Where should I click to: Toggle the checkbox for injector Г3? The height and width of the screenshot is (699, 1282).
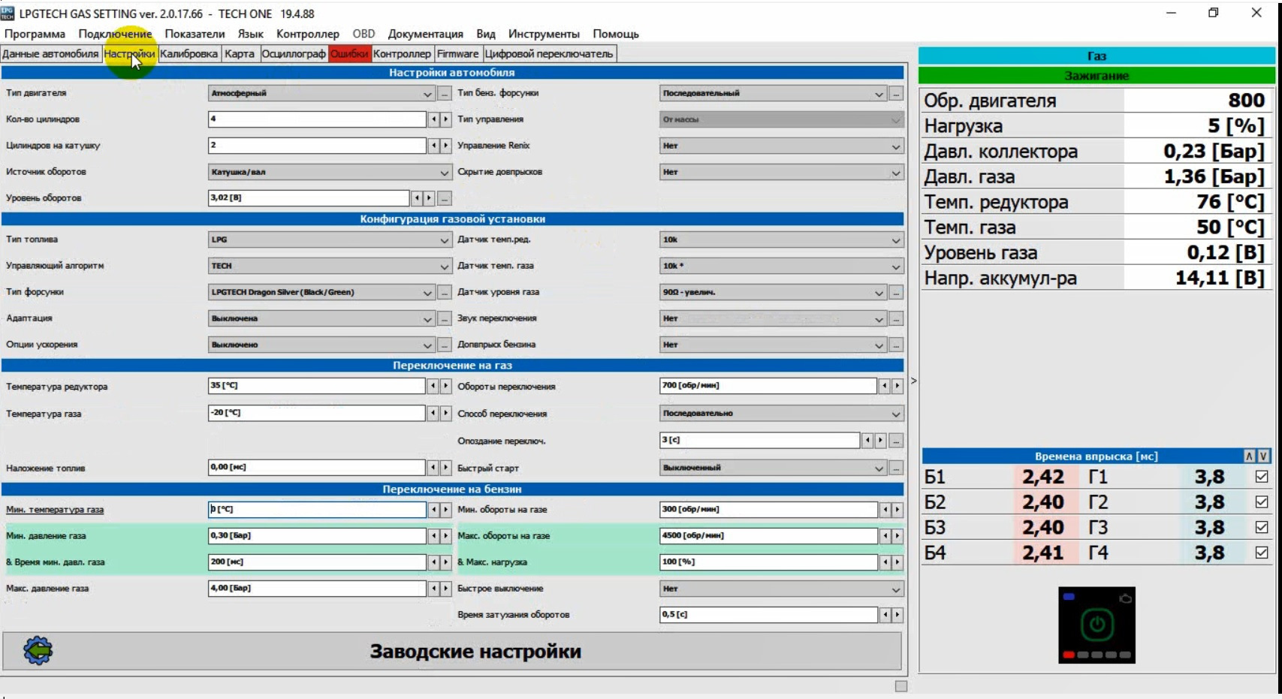tap(1262, 528)
